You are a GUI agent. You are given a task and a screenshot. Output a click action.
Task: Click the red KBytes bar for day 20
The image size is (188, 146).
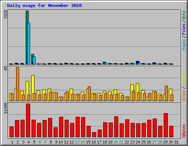click(x=116, y=127)
